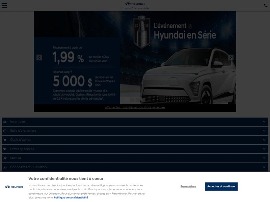Expand the Service chevron

(264, 158)
